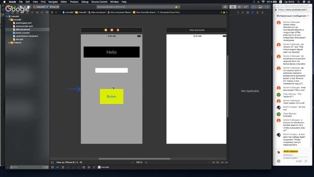Click the canvas horizontal scrollbar
Screen dimensions: 314x177
coord(134,159)
